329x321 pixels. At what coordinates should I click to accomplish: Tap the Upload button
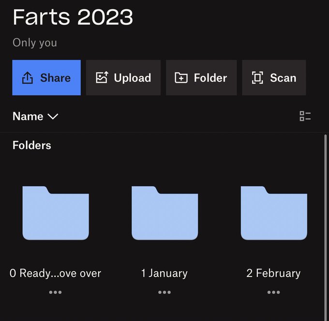pos(123,77)
